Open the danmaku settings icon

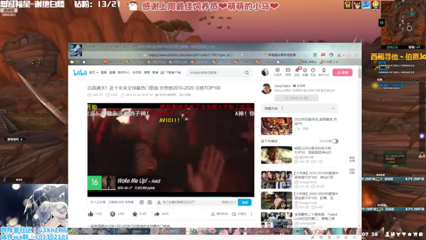click(x=150, y=202)
